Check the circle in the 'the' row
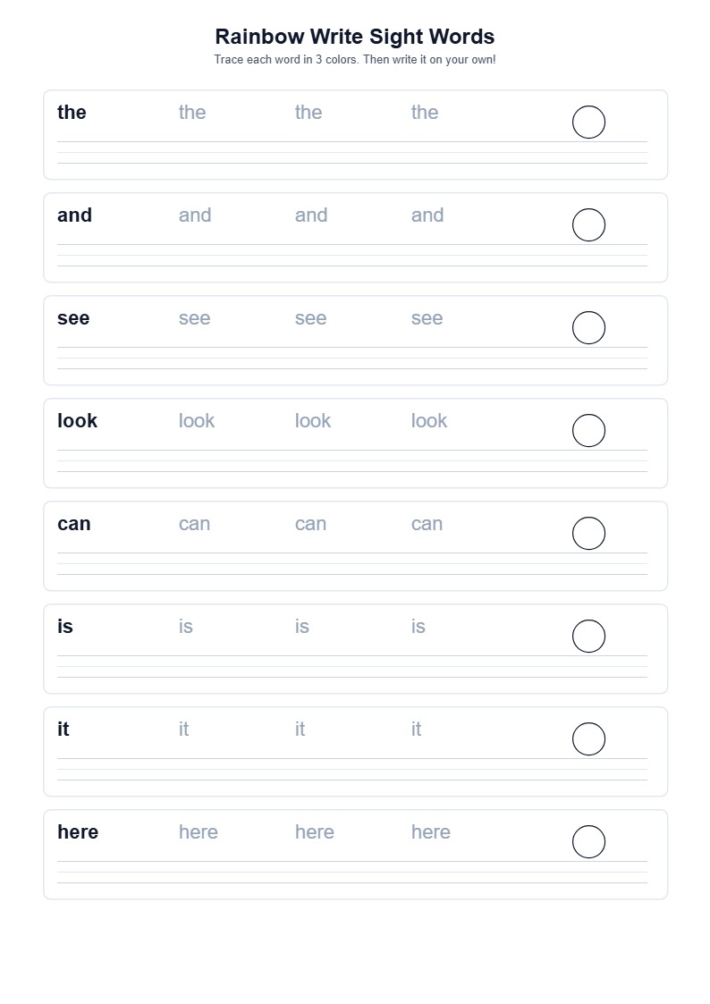Image resolution: width=710 pixels, height=1004 pixels. coord(588,122)
